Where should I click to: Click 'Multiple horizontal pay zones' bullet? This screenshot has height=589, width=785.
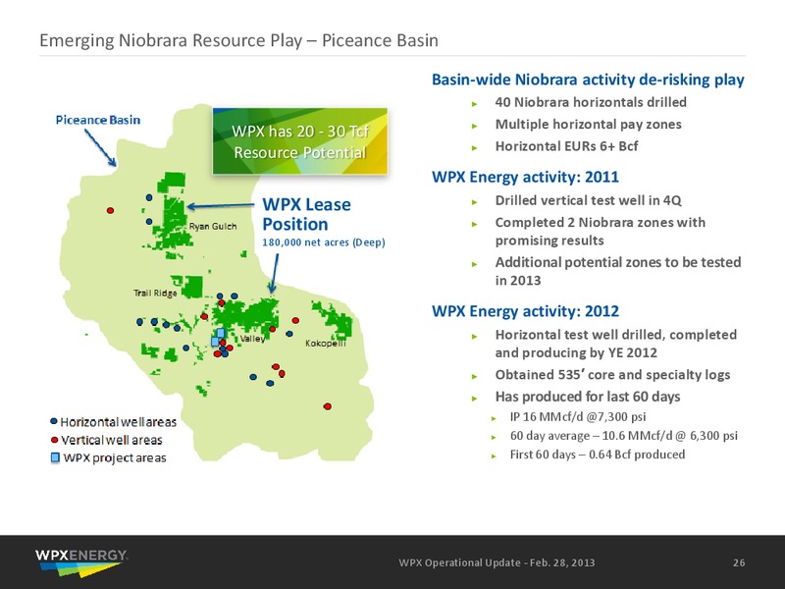(588, 125)
